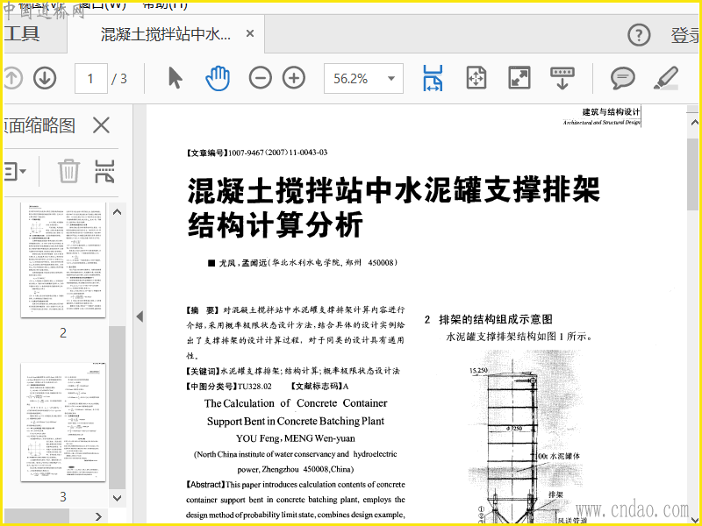The width and height of the screenshot is (702, 526).
Task: Click the thumbnail panel vertical scrollbar thumb
Action: tap(118, 408)
